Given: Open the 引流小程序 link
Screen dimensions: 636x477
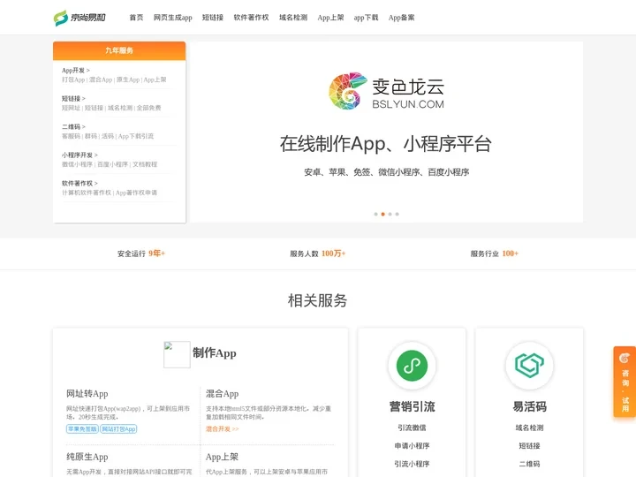Looking at the screenshot, I should pyautogui.click(x=412, y=464).
